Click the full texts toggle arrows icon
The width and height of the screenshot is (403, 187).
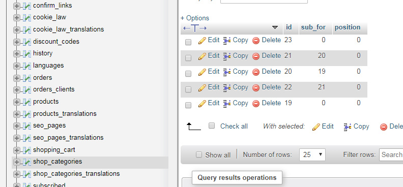[195, 28]
